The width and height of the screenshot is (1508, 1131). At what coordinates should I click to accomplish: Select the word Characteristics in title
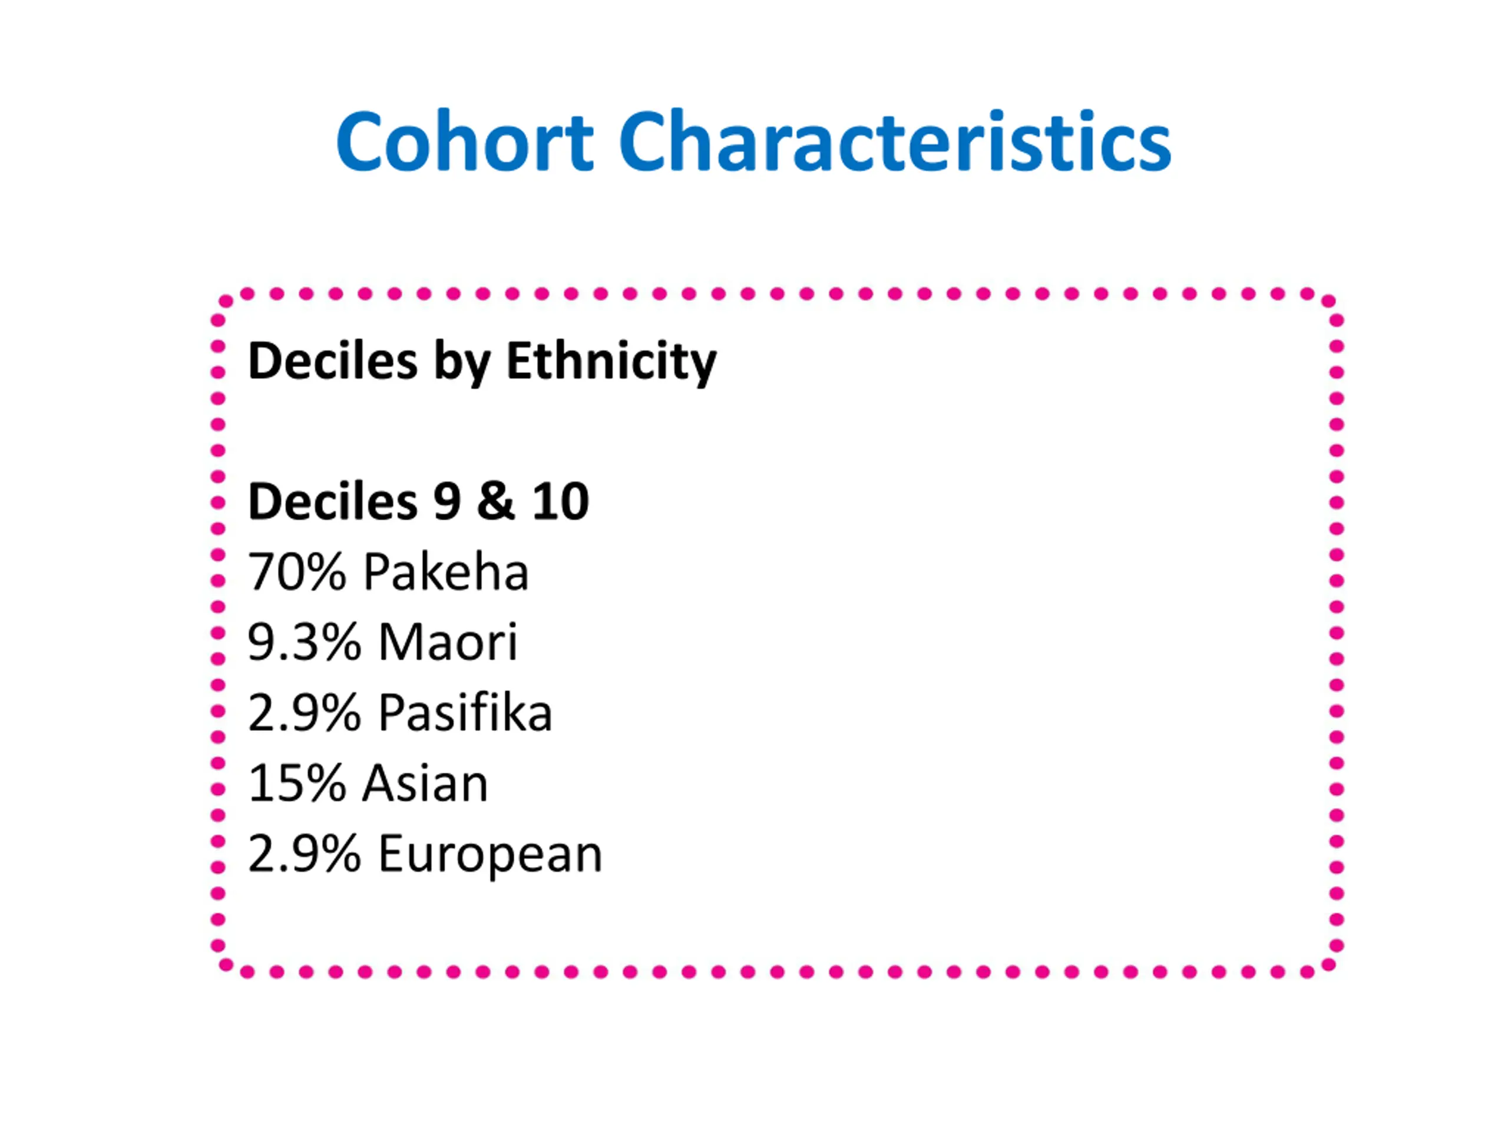tap(895, 142)
